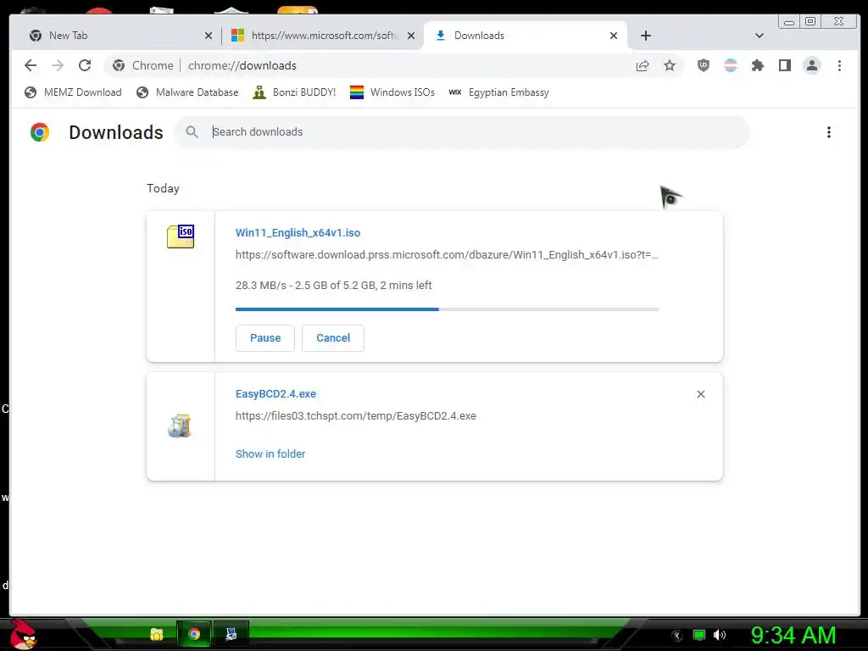
Task: Click the third taskbar program icon
Action: (231, 634)
